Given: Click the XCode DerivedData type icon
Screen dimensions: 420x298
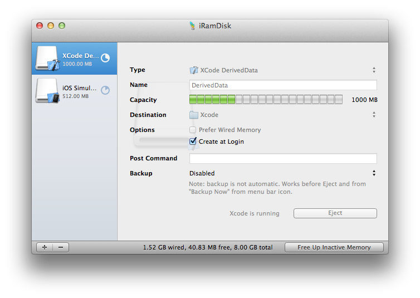Looking at the screenshot, I should [194, 70].
